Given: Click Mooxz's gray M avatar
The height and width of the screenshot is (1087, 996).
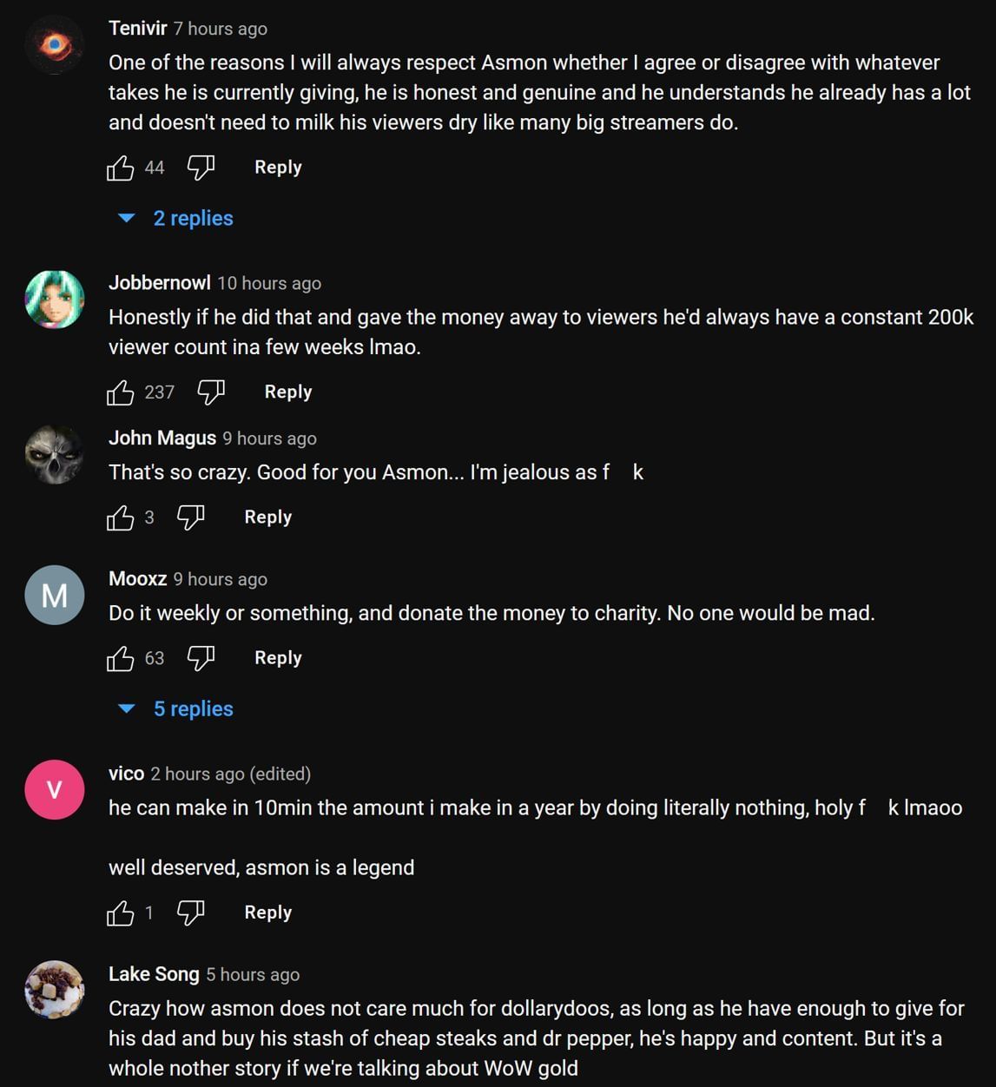Looking at the screenshot, I should tap(55, 596).
